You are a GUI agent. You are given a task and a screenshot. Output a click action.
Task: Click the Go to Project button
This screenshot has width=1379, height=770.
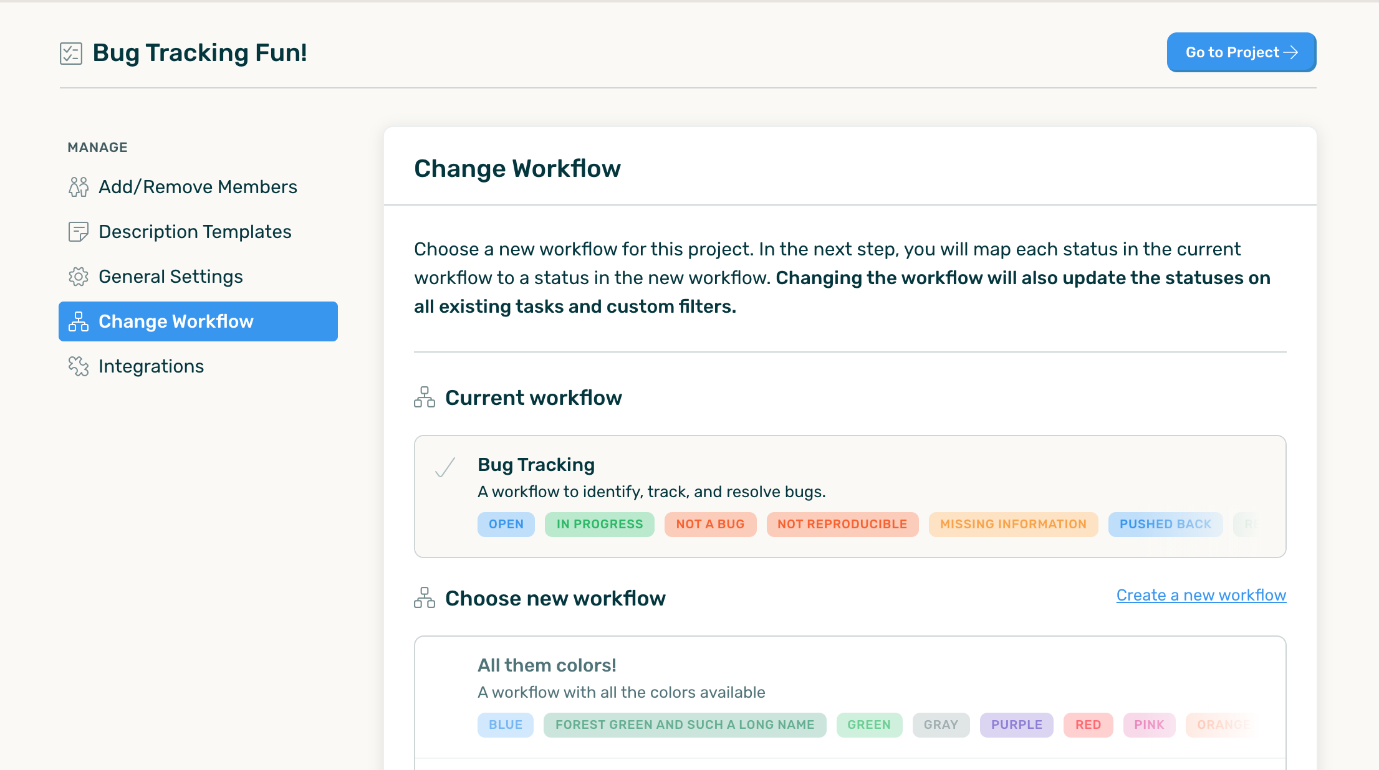1241,52
